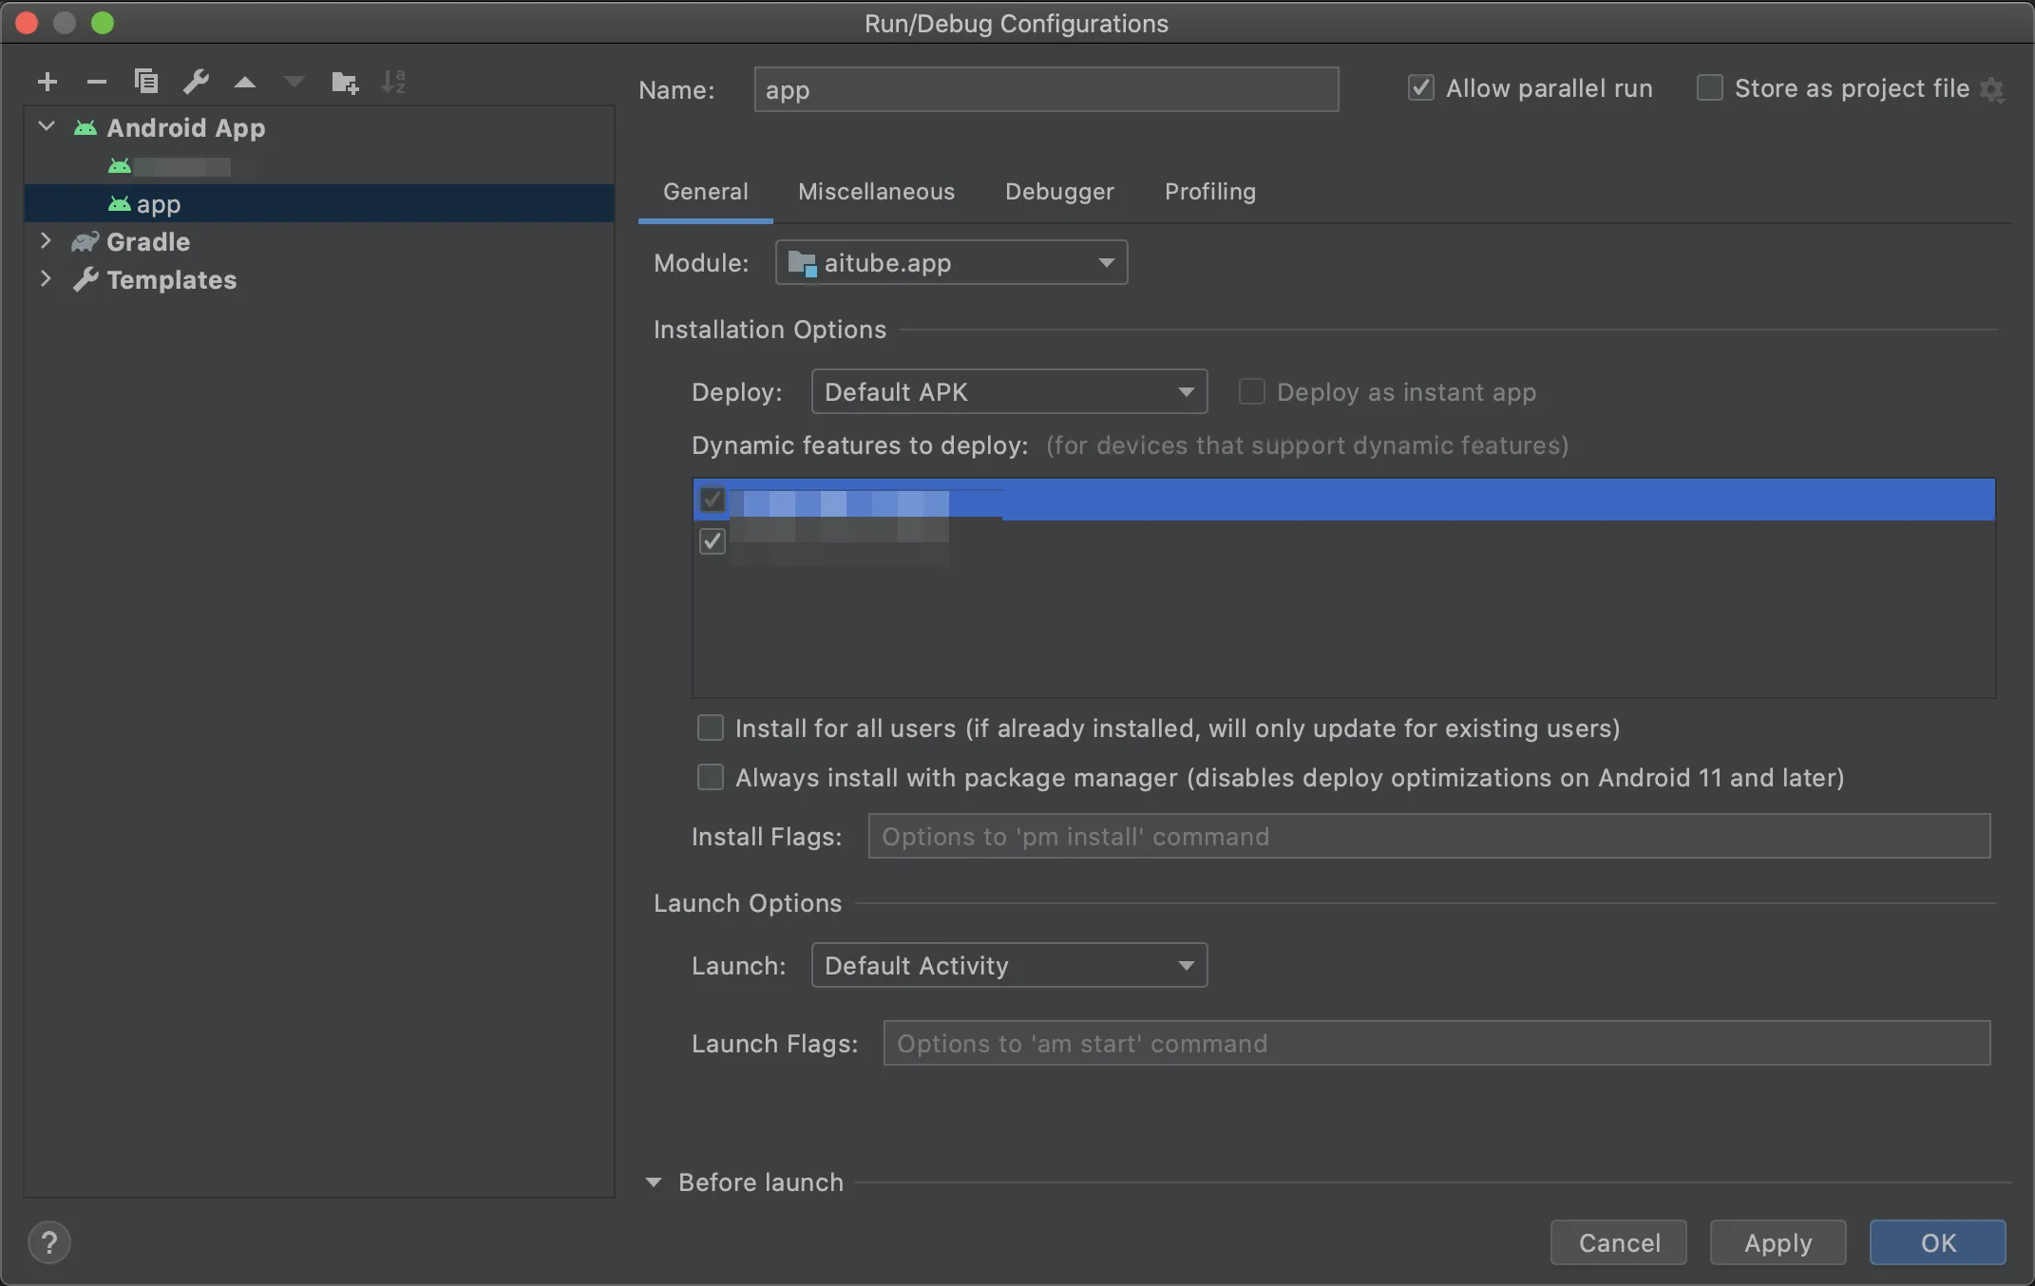Click the Sort Configurations icon
This screenshot has width=2035, height=1286.
coord(392,82)
